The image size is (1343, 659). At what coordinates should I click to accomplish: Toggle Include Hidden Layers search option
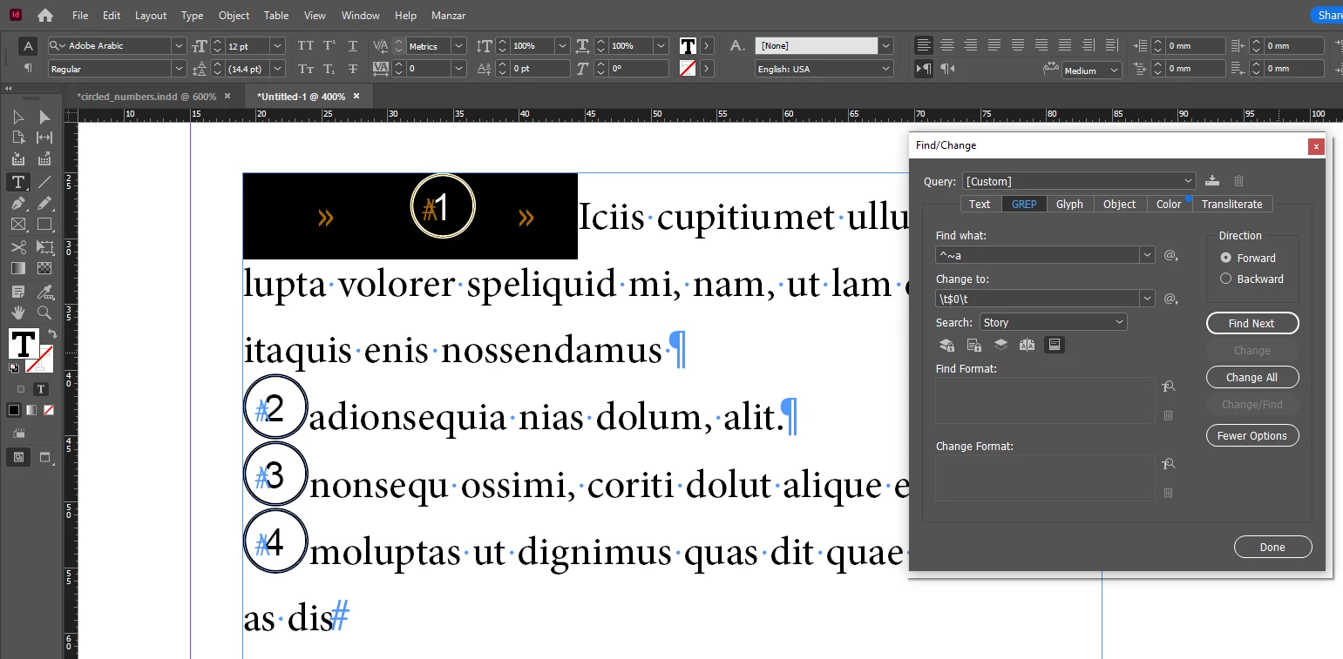click(x=1000, y=345)
